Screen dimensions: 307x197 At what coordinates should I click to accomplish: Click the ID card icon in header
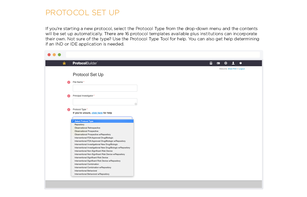click(218, 63)
